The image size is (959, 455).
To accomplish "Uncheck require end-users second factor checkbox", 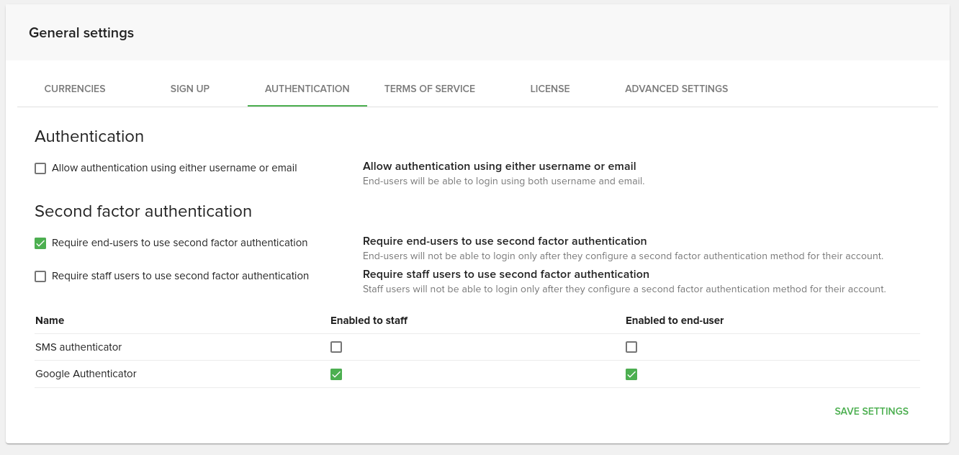I will pyautogui.click(x=40, y=243).
